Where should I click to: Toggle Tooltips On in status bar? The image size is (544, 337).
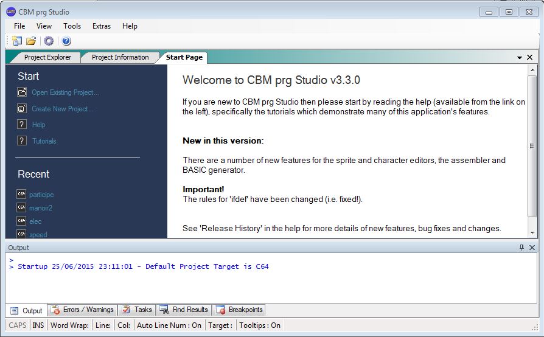click(x=259, y=325)
